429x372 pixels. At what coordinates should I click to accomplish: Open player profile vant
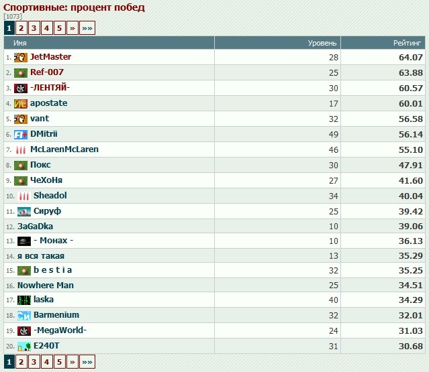click(40, 119)
